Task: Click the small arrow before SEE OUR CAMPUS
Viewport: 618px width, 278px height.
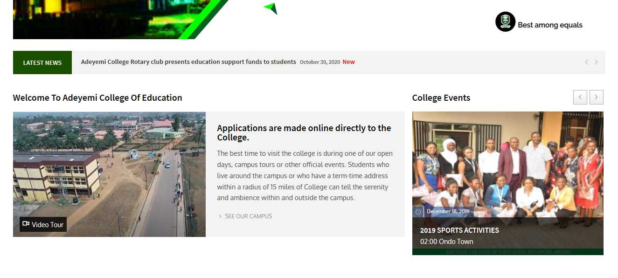Action: pos(220,216)
